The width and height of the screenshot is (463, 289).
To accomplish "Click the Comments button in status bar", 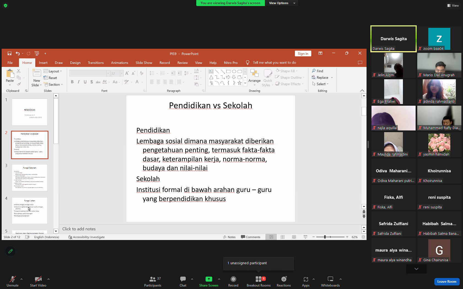I will (251, 237).
